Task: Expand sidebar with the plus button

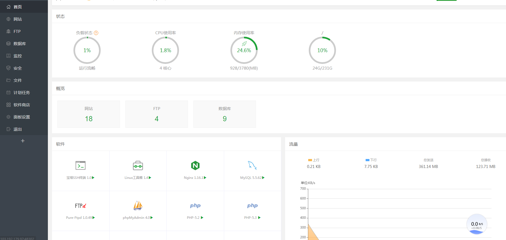Action: pos(23,141)
